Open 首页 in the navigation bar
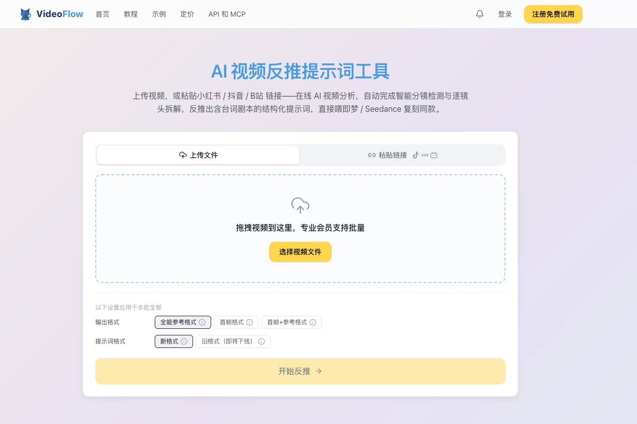This screenshot has height=424, width=637. [x=103, y=14]
